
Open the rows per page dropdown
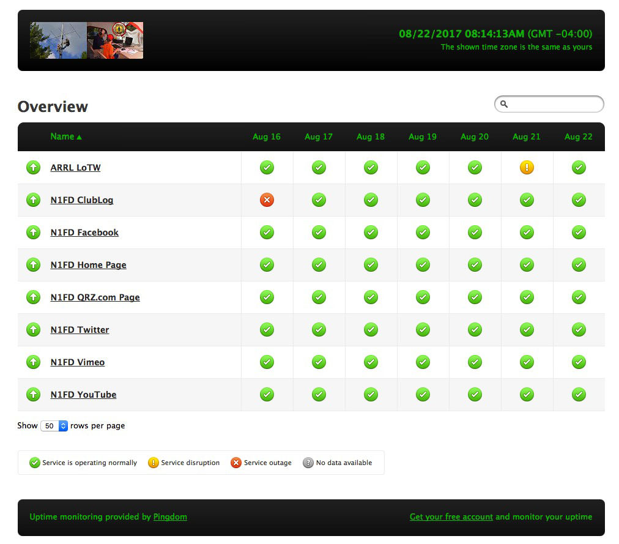pyautogui.click(x=54, y=426)
